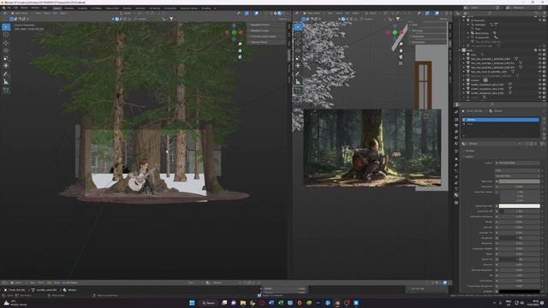
Task: Open World properties tab
Action: [456, 144]
